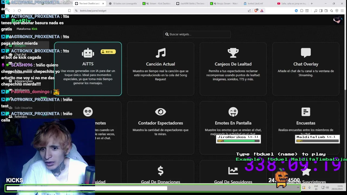Click the Buscar widgets search field
This screenshot has height=195, width=347.
pos(197,34)
